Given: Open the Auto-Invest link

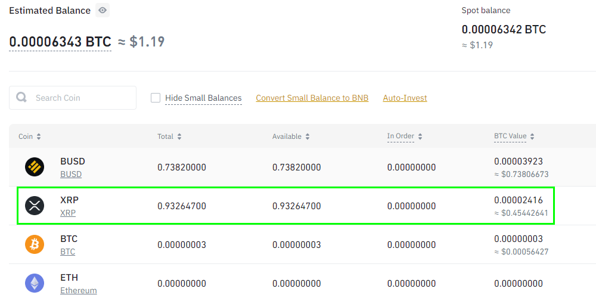Looking at the screenshot, I should pyautogui.click(x=405, y=98).
